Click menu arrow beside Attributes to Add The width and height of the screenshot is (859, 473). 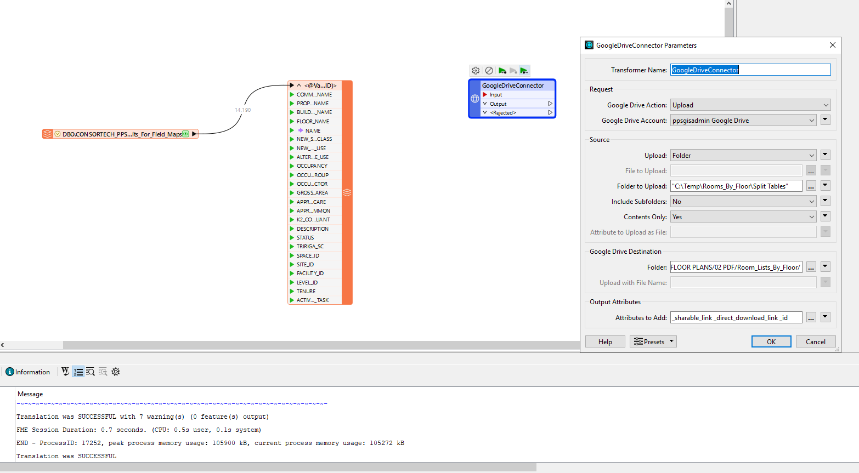coord(825,317)
